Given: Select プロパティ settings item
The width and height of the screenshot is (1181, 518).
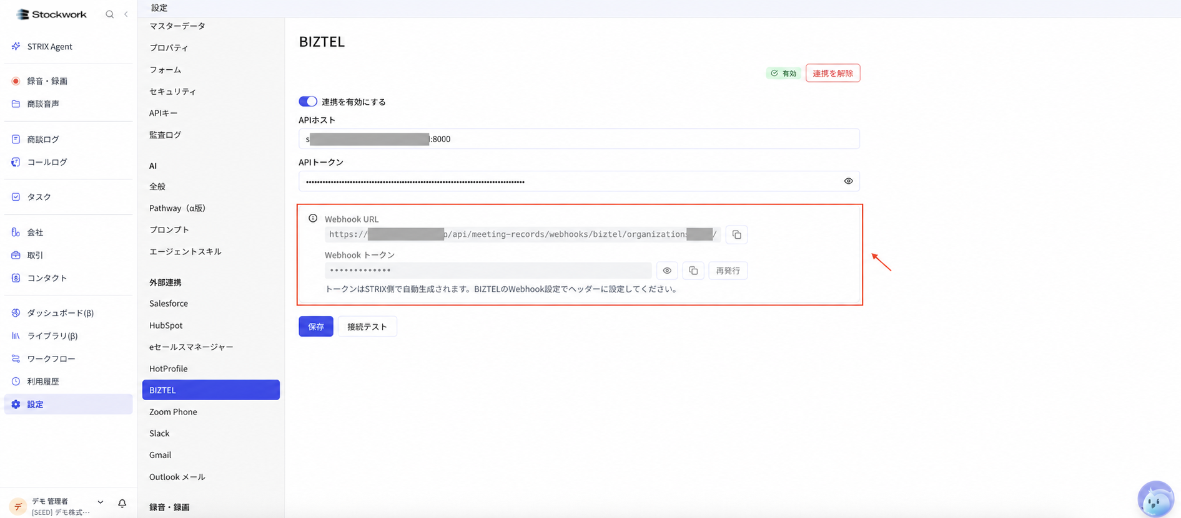Looking at the screenshot, I should (210, 47).
